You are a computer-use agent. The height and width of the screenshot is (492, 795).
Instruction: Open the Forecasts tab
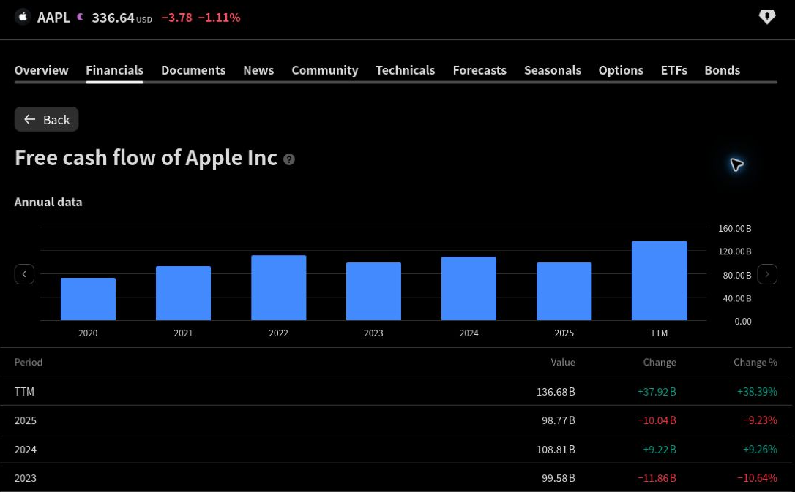[x=479, y=70]
